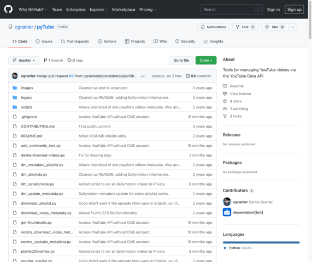The width and height of the screenshot is (312, 262).
Task: Expand the Explore menu
Action: (x=98, y=9)
